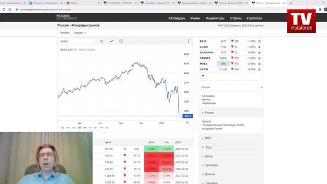Set chart range to 5Y
This screenshot has height=184, width=327.
[x=96, y=128]
